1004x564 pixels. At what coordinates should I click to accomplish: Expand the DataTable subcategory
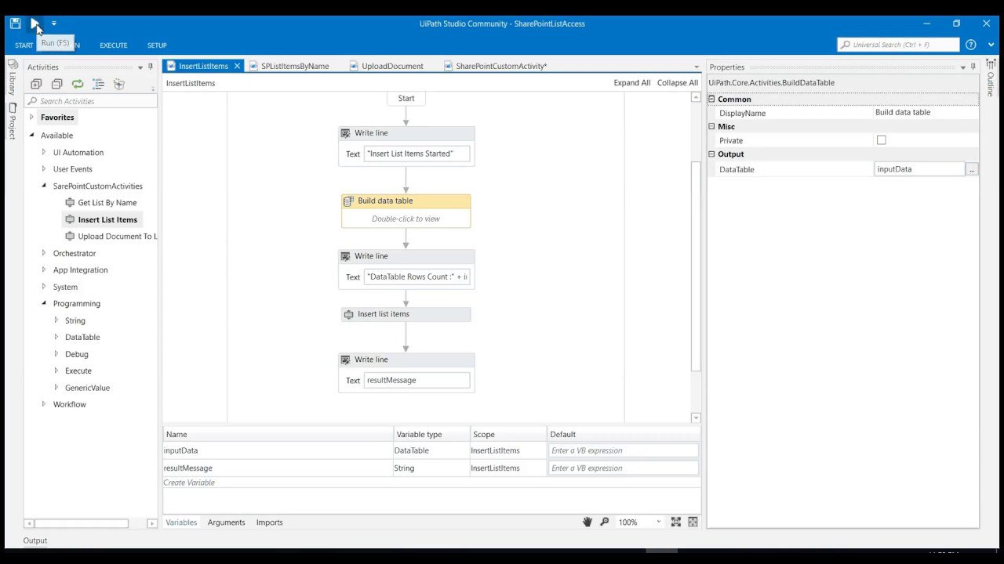tap(56, 338)
